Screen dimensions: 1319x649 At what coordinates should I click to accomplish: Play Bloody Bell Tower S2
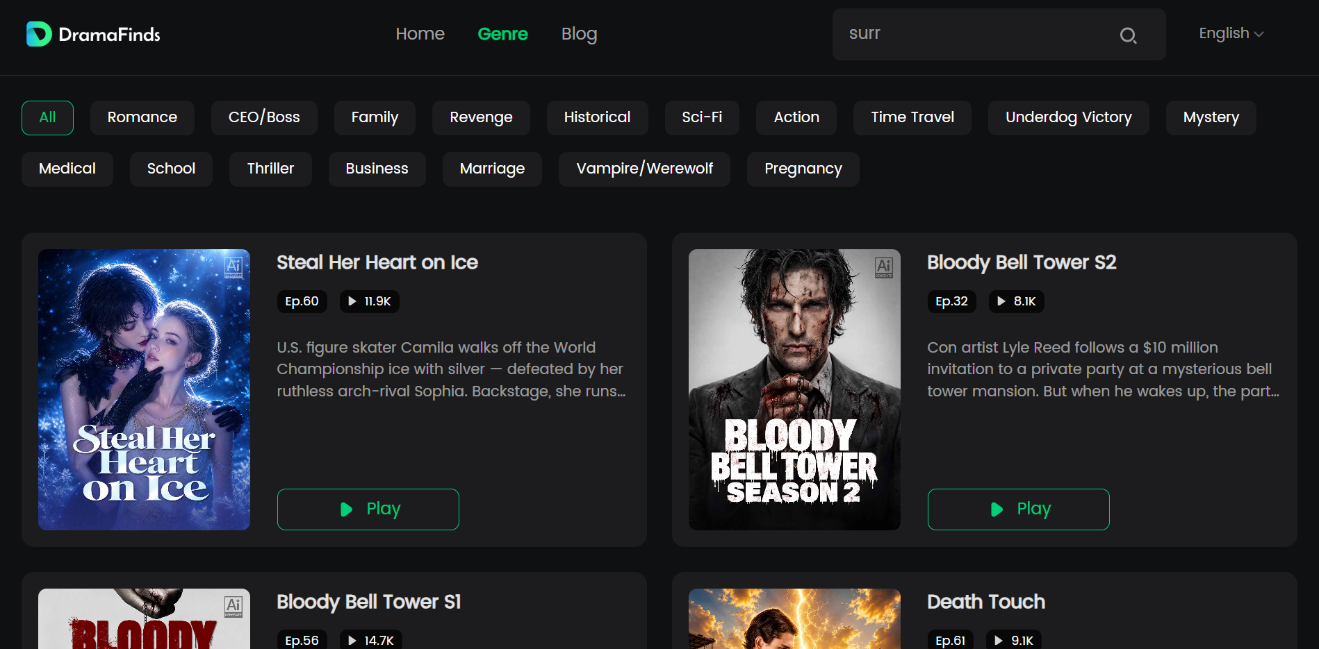[x=1019, y=509]
